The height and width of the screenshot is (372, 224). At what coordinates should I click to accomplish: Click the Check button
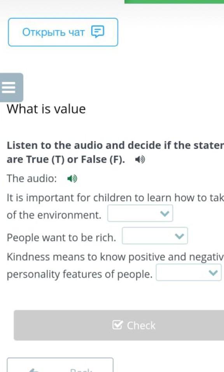[119, 325]
